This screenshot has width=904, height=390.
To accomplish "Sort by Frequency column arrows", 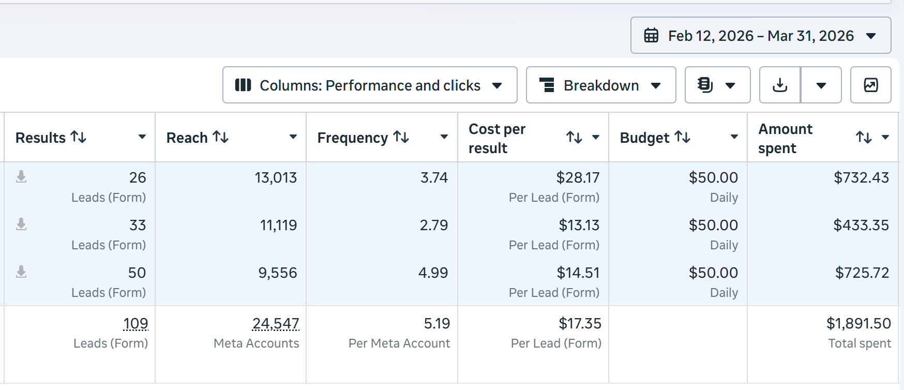I will click(x=401, y=137).
